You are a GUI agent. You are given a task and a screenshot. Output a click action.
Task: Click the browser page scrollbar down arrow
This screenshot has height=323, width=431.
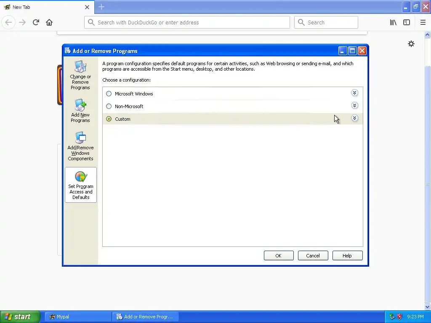[427, 307]
